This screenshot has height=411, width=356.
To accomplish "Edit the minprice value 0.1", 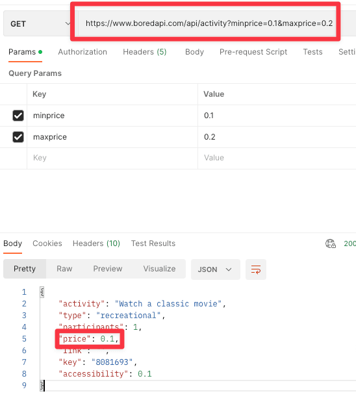I will click(277, 116).
